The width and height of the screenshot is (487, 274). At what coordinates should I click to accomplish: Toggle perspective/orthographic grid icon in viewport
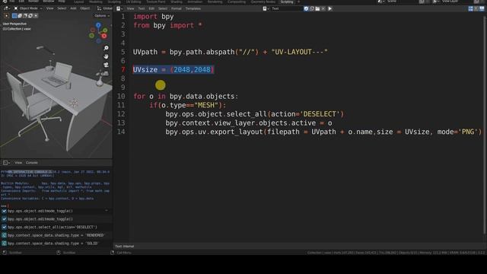point(107,73)
